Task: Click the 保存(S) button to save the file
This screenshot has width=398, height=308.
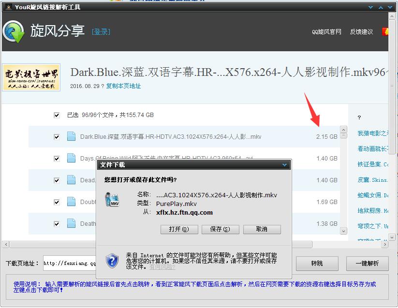Action: pyautogui.click(x=221, y=229)
